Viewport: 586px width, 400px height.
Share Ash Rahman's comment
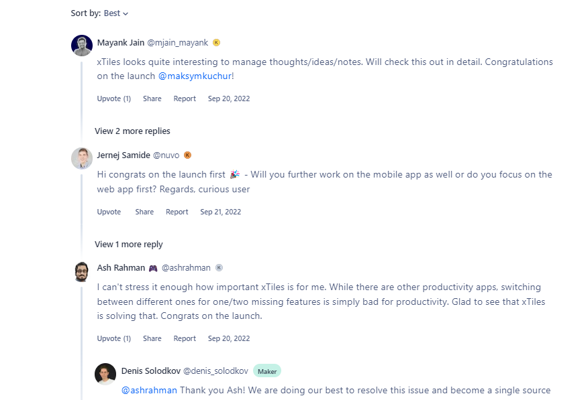[152, 338]
